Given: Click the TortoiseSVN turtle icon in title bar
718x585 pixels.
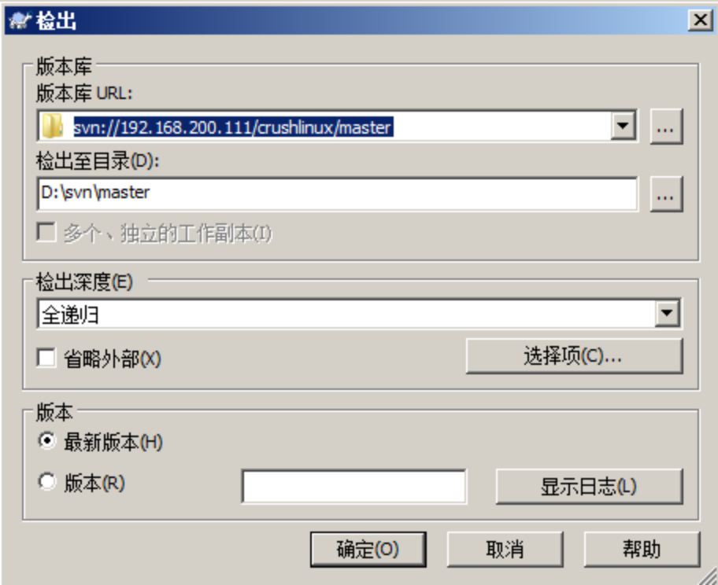Looking at the screenshot, I should click(x=20, y=20).
